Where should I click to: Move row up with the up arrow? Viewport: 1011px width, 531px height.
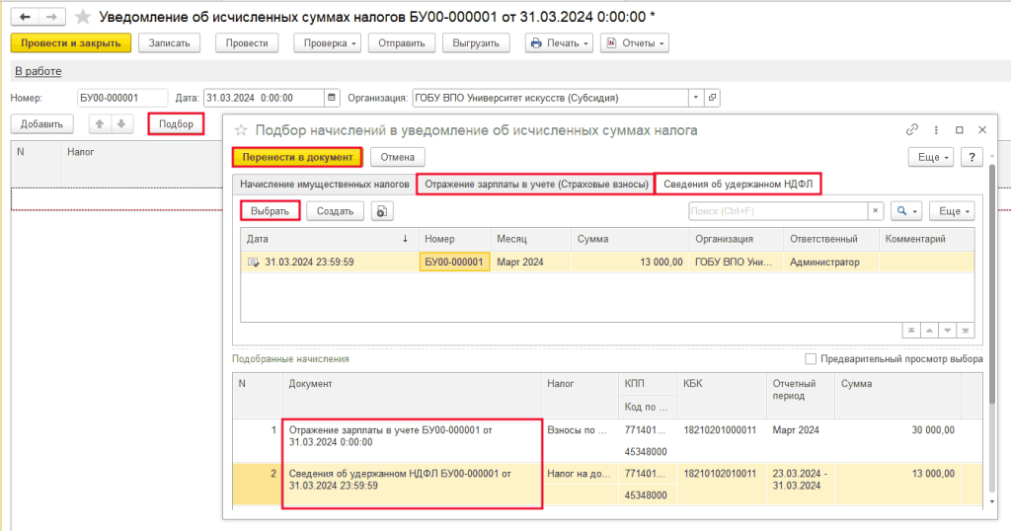click(x=99, y=123)
